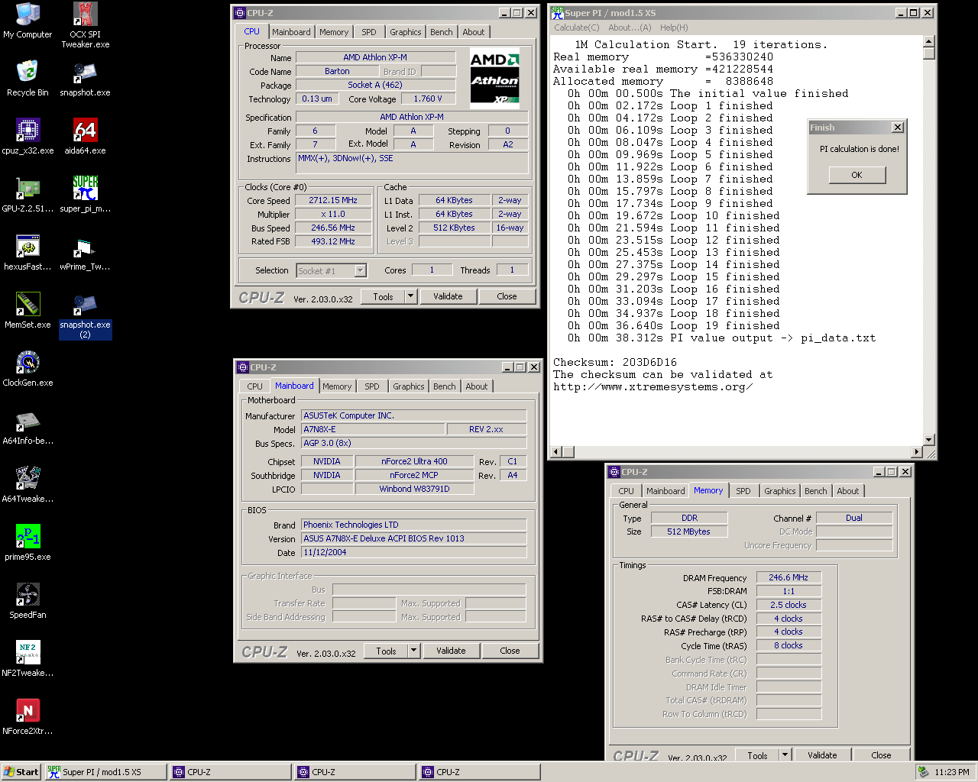The width and height of the screenshot is (978, 782).
Task: Select the aida64.exe desktop icon
Action: (x=85, y=131)
